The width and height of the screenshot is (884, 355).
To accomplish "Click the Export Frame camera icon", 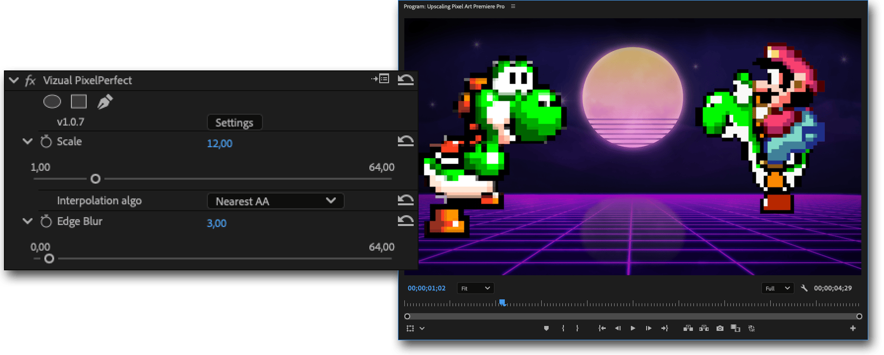I will coord(720,328).
